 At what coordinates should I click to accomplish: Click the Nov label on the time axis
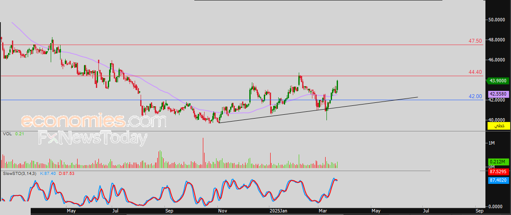[222, 211]
